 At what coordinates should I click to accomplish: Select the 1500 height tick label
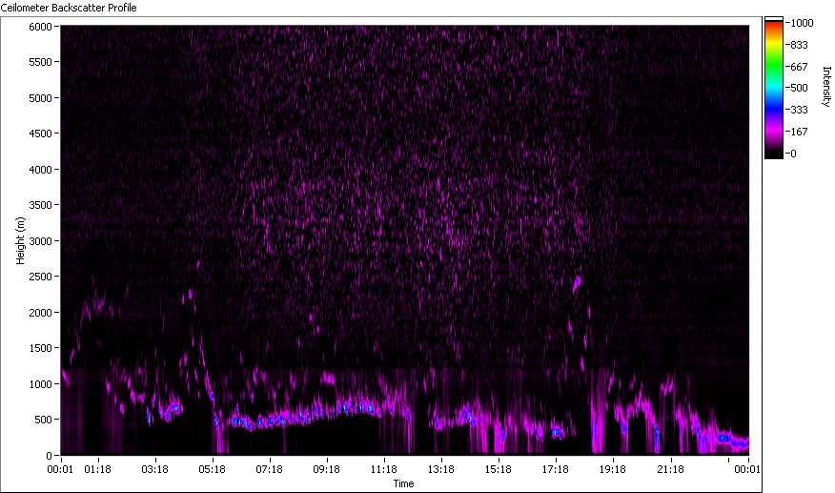(40, 347)
